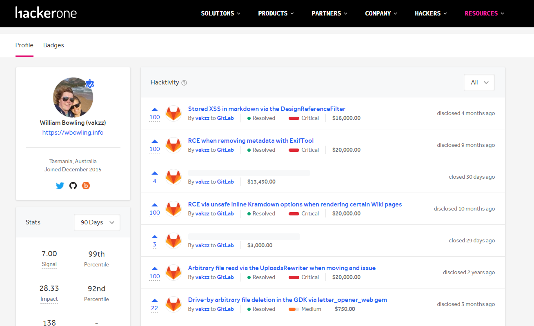Open Stored XSS in markdown report title

[267, 109]
